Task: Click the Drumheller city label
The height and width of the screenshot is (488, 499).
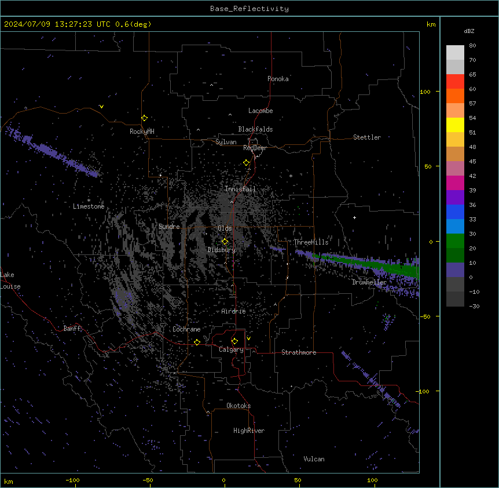Action: pos(369,282)
